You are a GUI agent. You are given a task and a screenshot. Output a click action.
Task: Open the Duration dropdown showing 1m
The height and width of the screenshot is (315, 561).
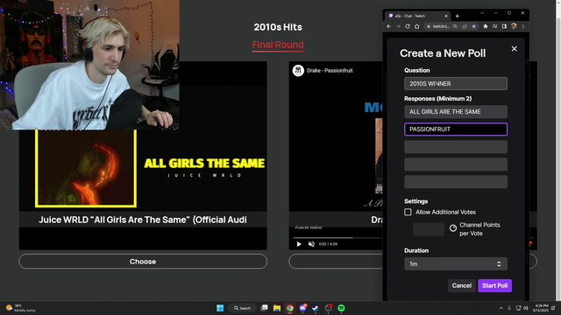point(456,264)
